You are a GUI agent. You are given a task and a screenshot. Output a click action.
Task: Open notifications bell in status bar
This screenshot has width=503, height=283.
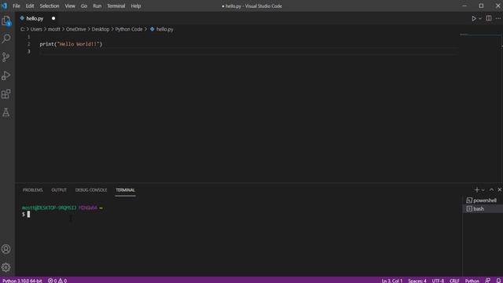[498, 281]
